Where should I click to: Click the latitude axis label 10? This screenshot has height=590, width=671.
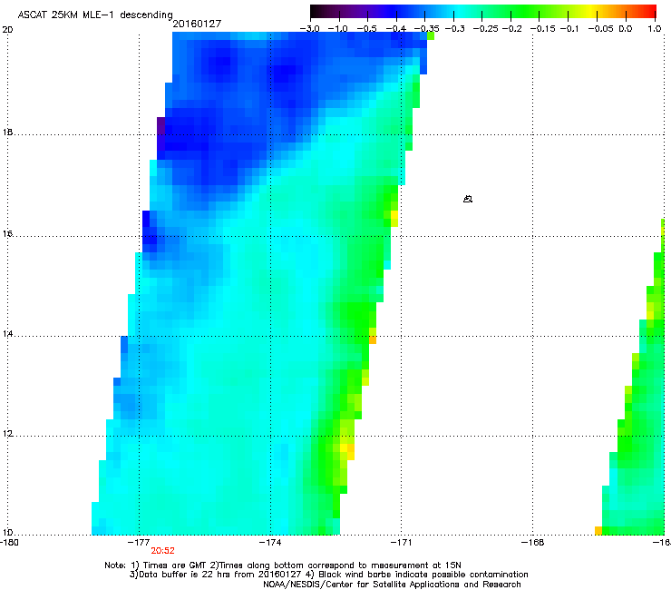pos(7,533)
